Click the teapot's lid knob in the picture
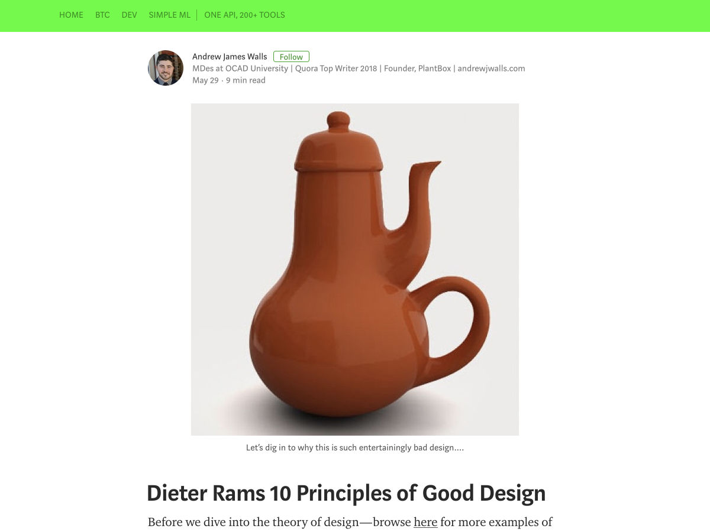Screen dimensions: 710x532 pos(338,121)
